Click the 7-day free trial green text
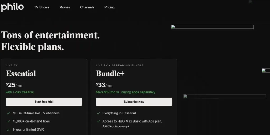270x135 pixels. point(20,92)
